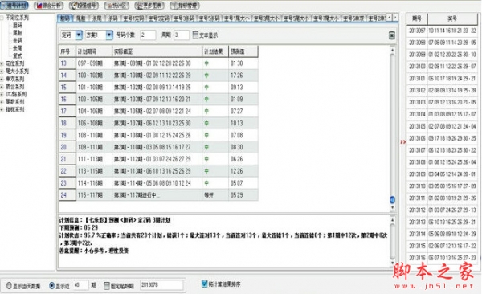482x294 pixels.
Task: Select 复式 in the left tree
Action: (18, 55)
